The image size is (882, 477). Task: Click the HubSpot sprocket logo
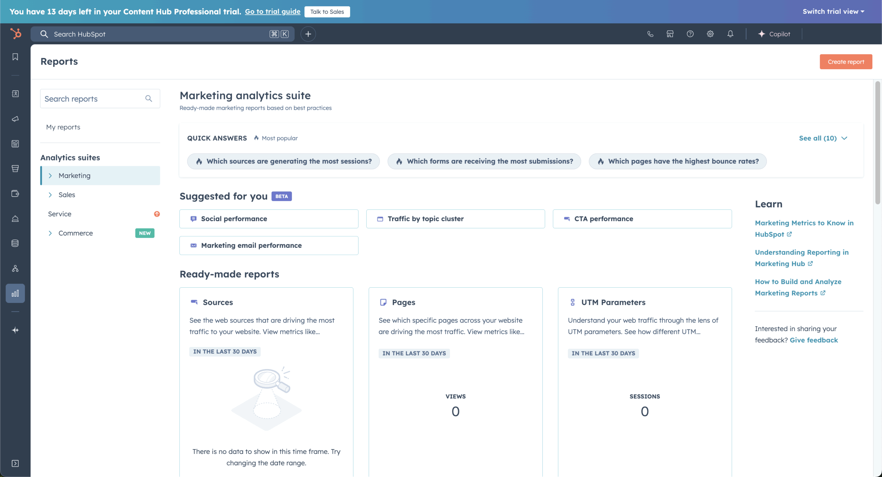point(16,34)
